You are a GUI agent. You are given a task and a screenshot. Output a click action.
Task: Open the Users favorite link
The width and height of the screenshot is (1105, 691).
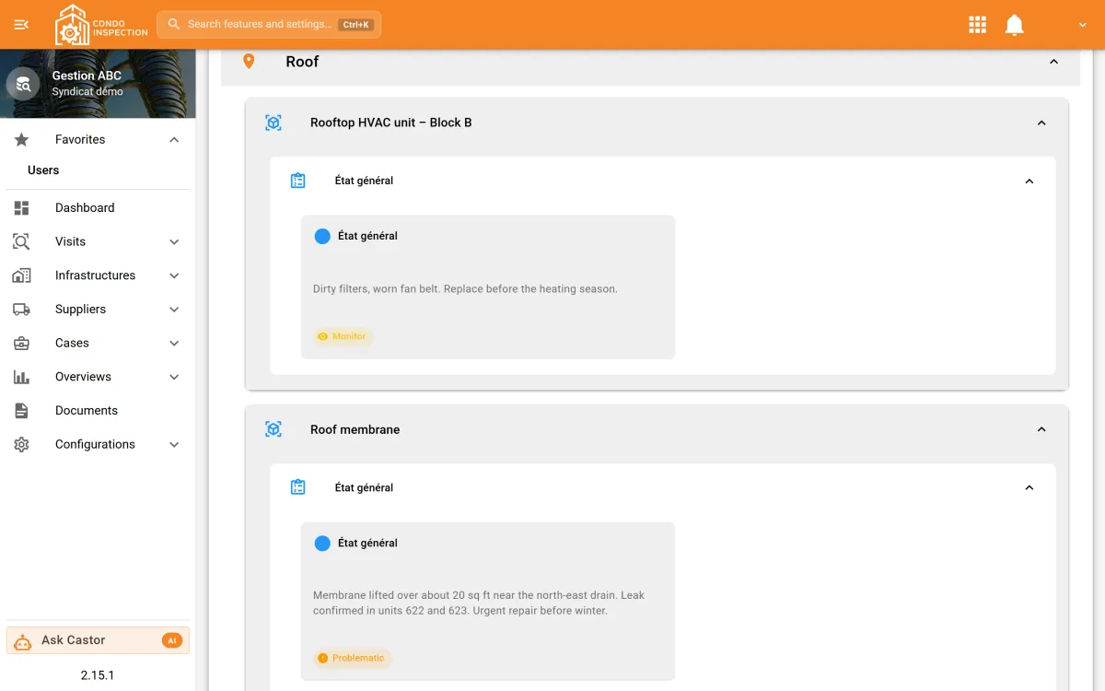pos(43,170)
